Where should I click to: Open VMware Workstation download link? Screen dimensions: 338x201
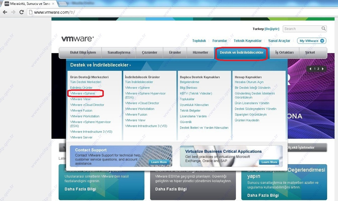pyautogui.click(x=140, y=109)
